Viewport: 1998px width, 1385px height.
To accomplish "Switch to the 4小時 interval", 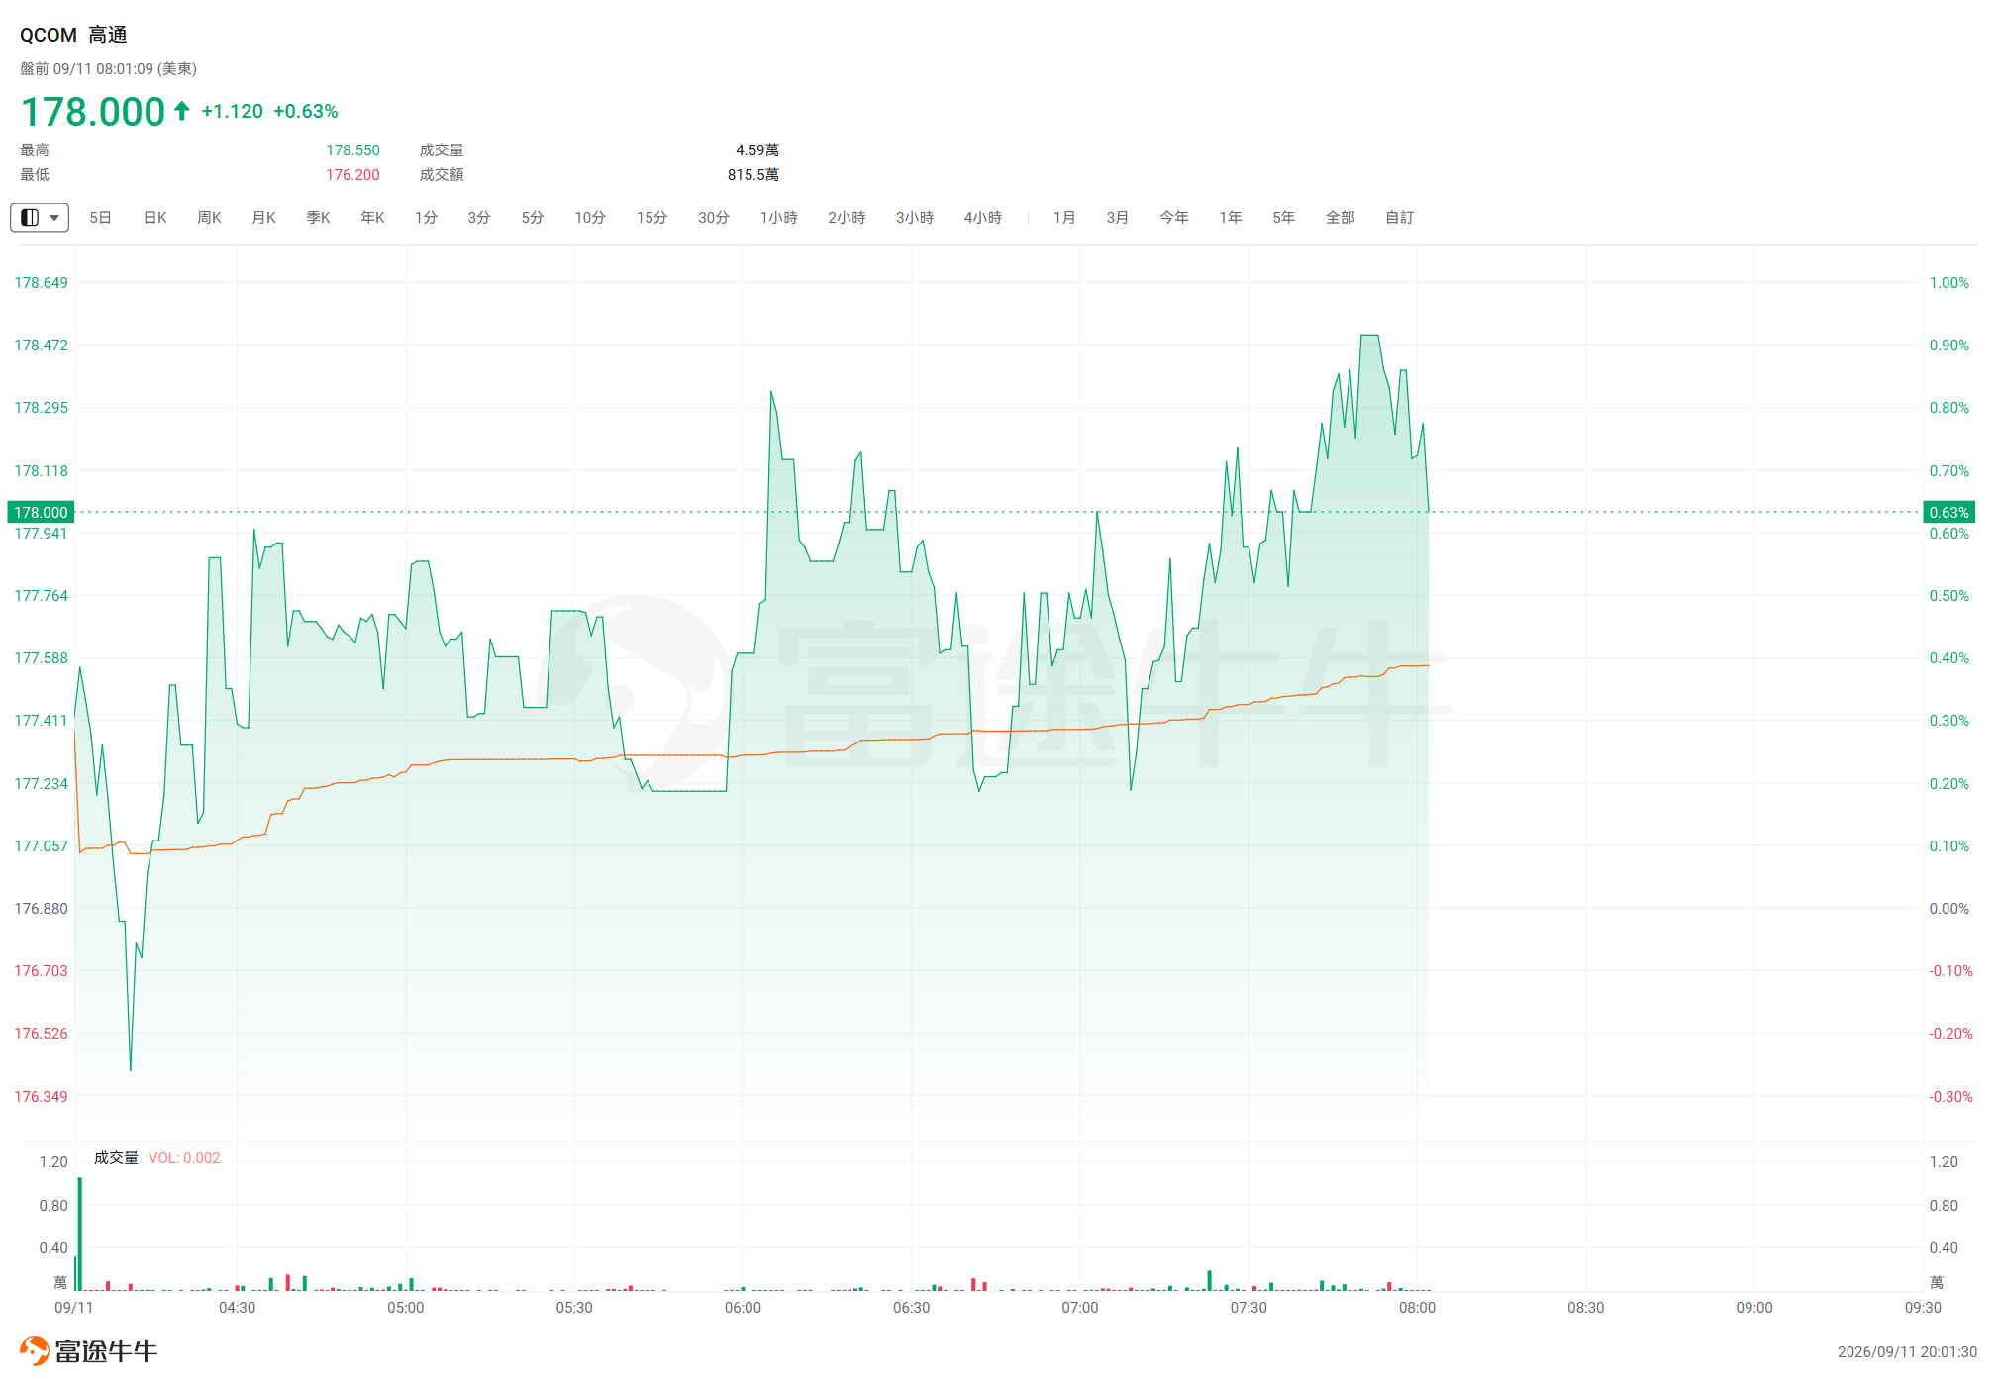I will coord(983,217).
